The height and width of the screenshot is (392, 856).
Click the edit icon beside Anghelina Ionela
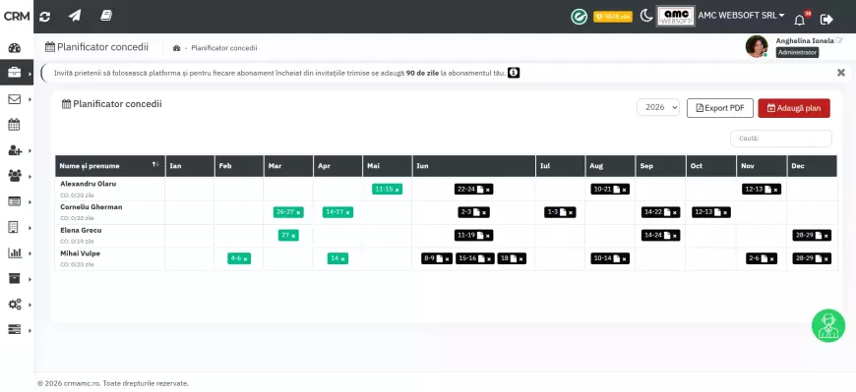pos(839,41)
